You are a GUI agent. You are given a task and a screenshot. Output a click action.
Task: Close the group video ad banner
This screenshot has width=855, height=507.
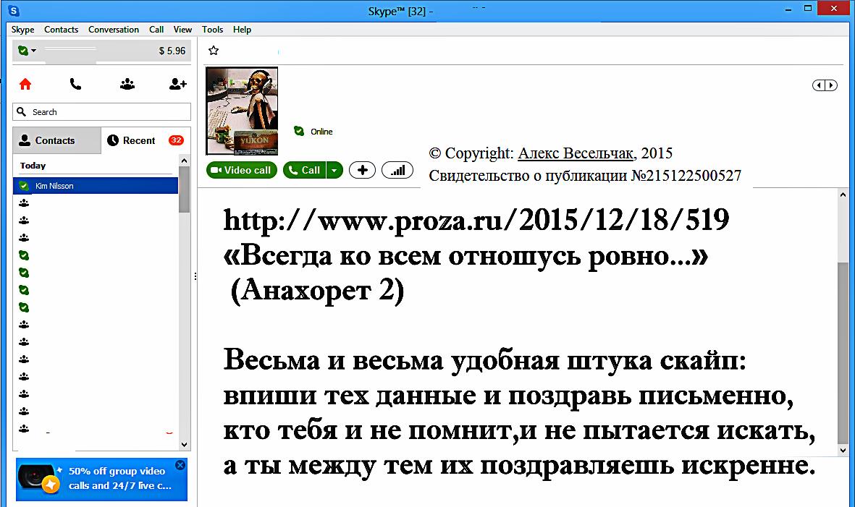pyautogui.click(x=180, y=465)
